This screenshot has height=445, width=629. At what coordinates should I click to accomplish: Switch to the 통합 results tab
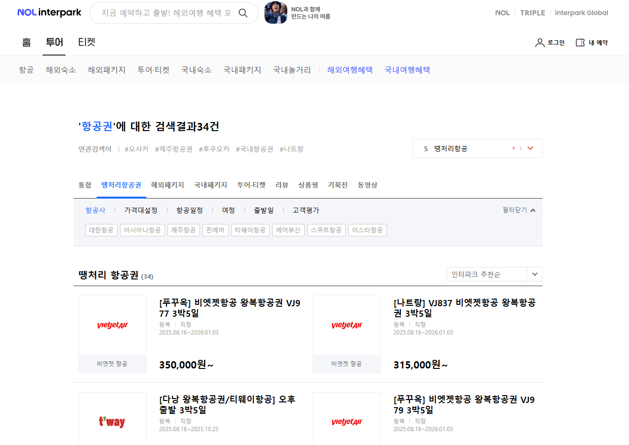coord(85,185)
